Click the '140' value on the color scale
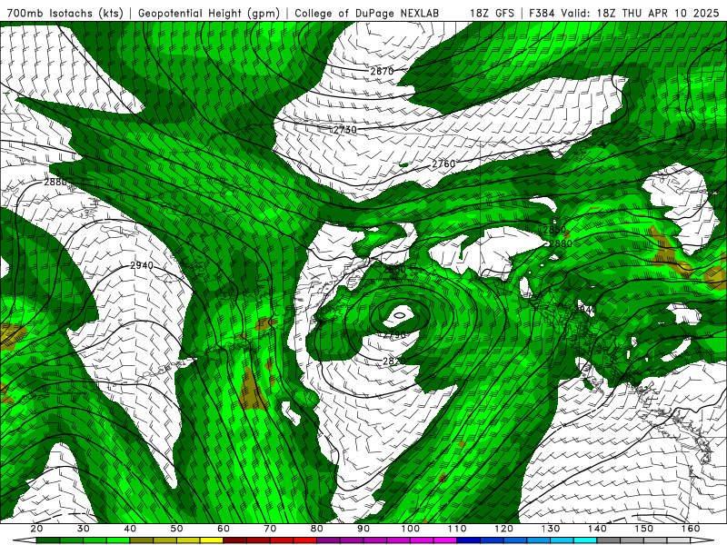 597,529
